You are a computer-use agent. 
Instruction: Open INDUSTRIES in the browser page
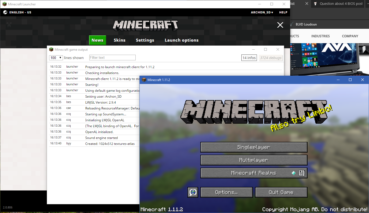(320, 36)
